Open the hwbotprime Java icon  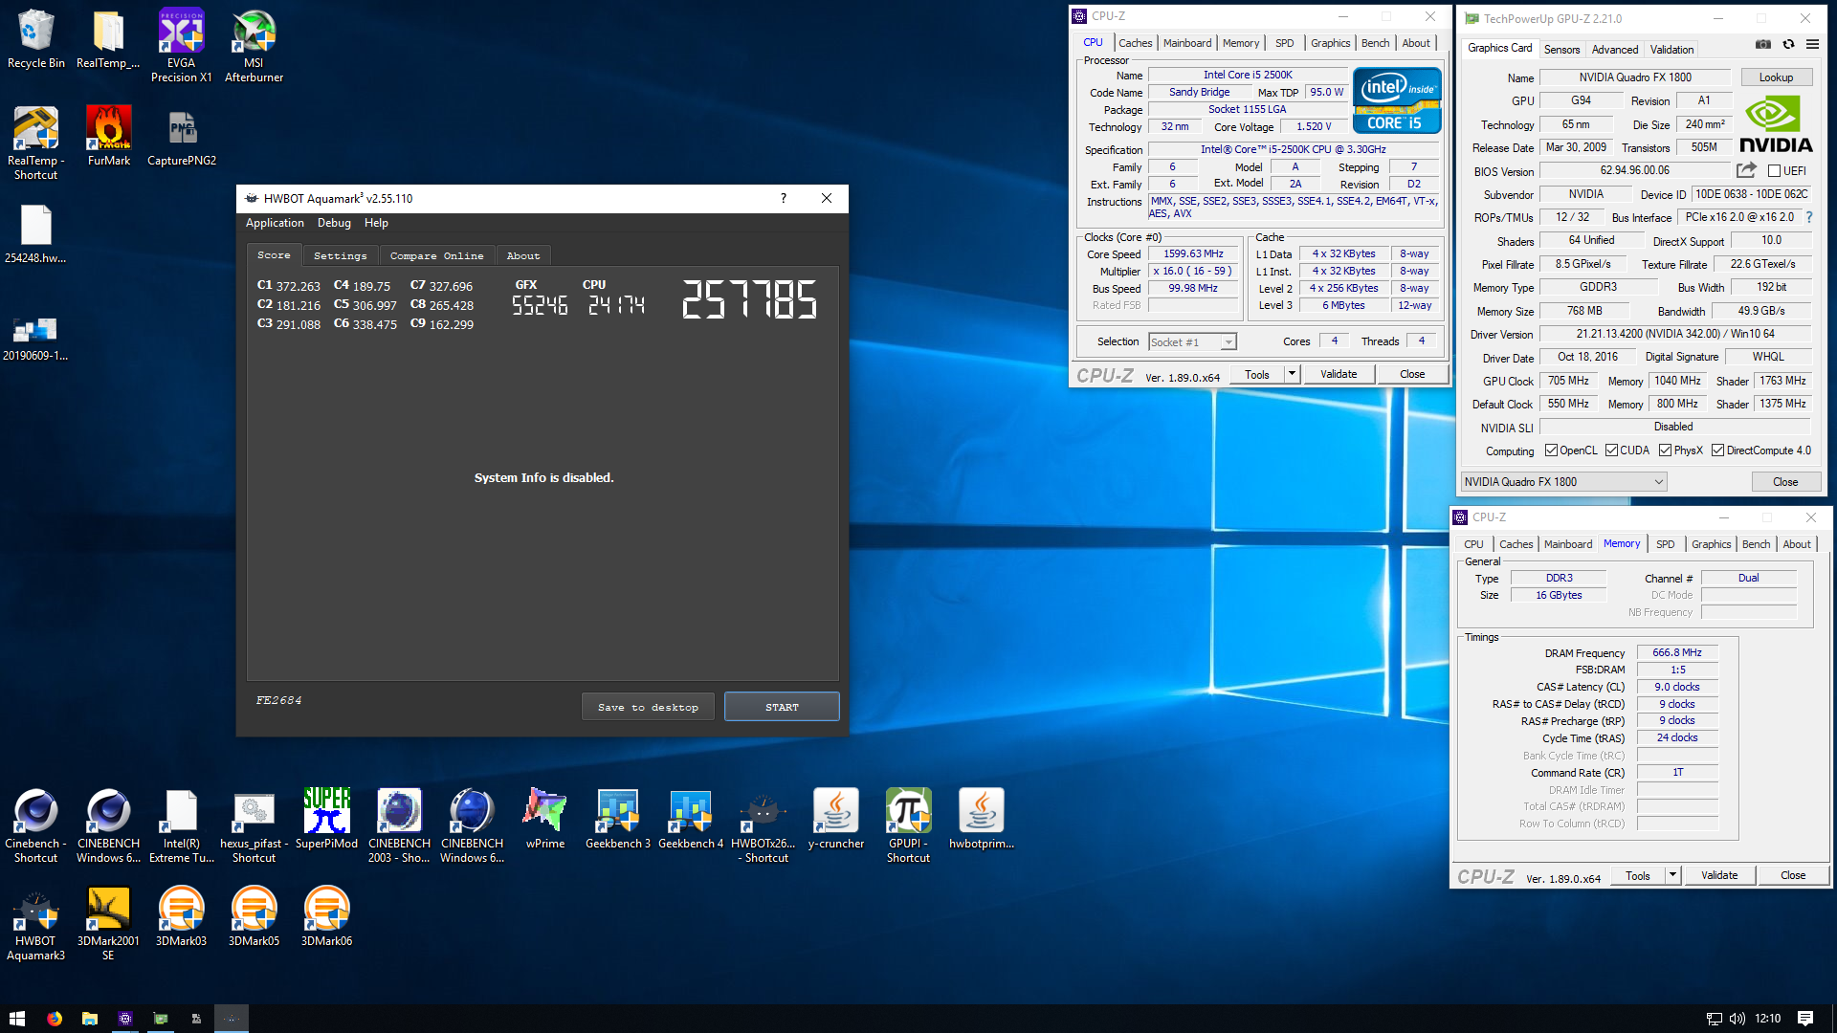(981, 819)
